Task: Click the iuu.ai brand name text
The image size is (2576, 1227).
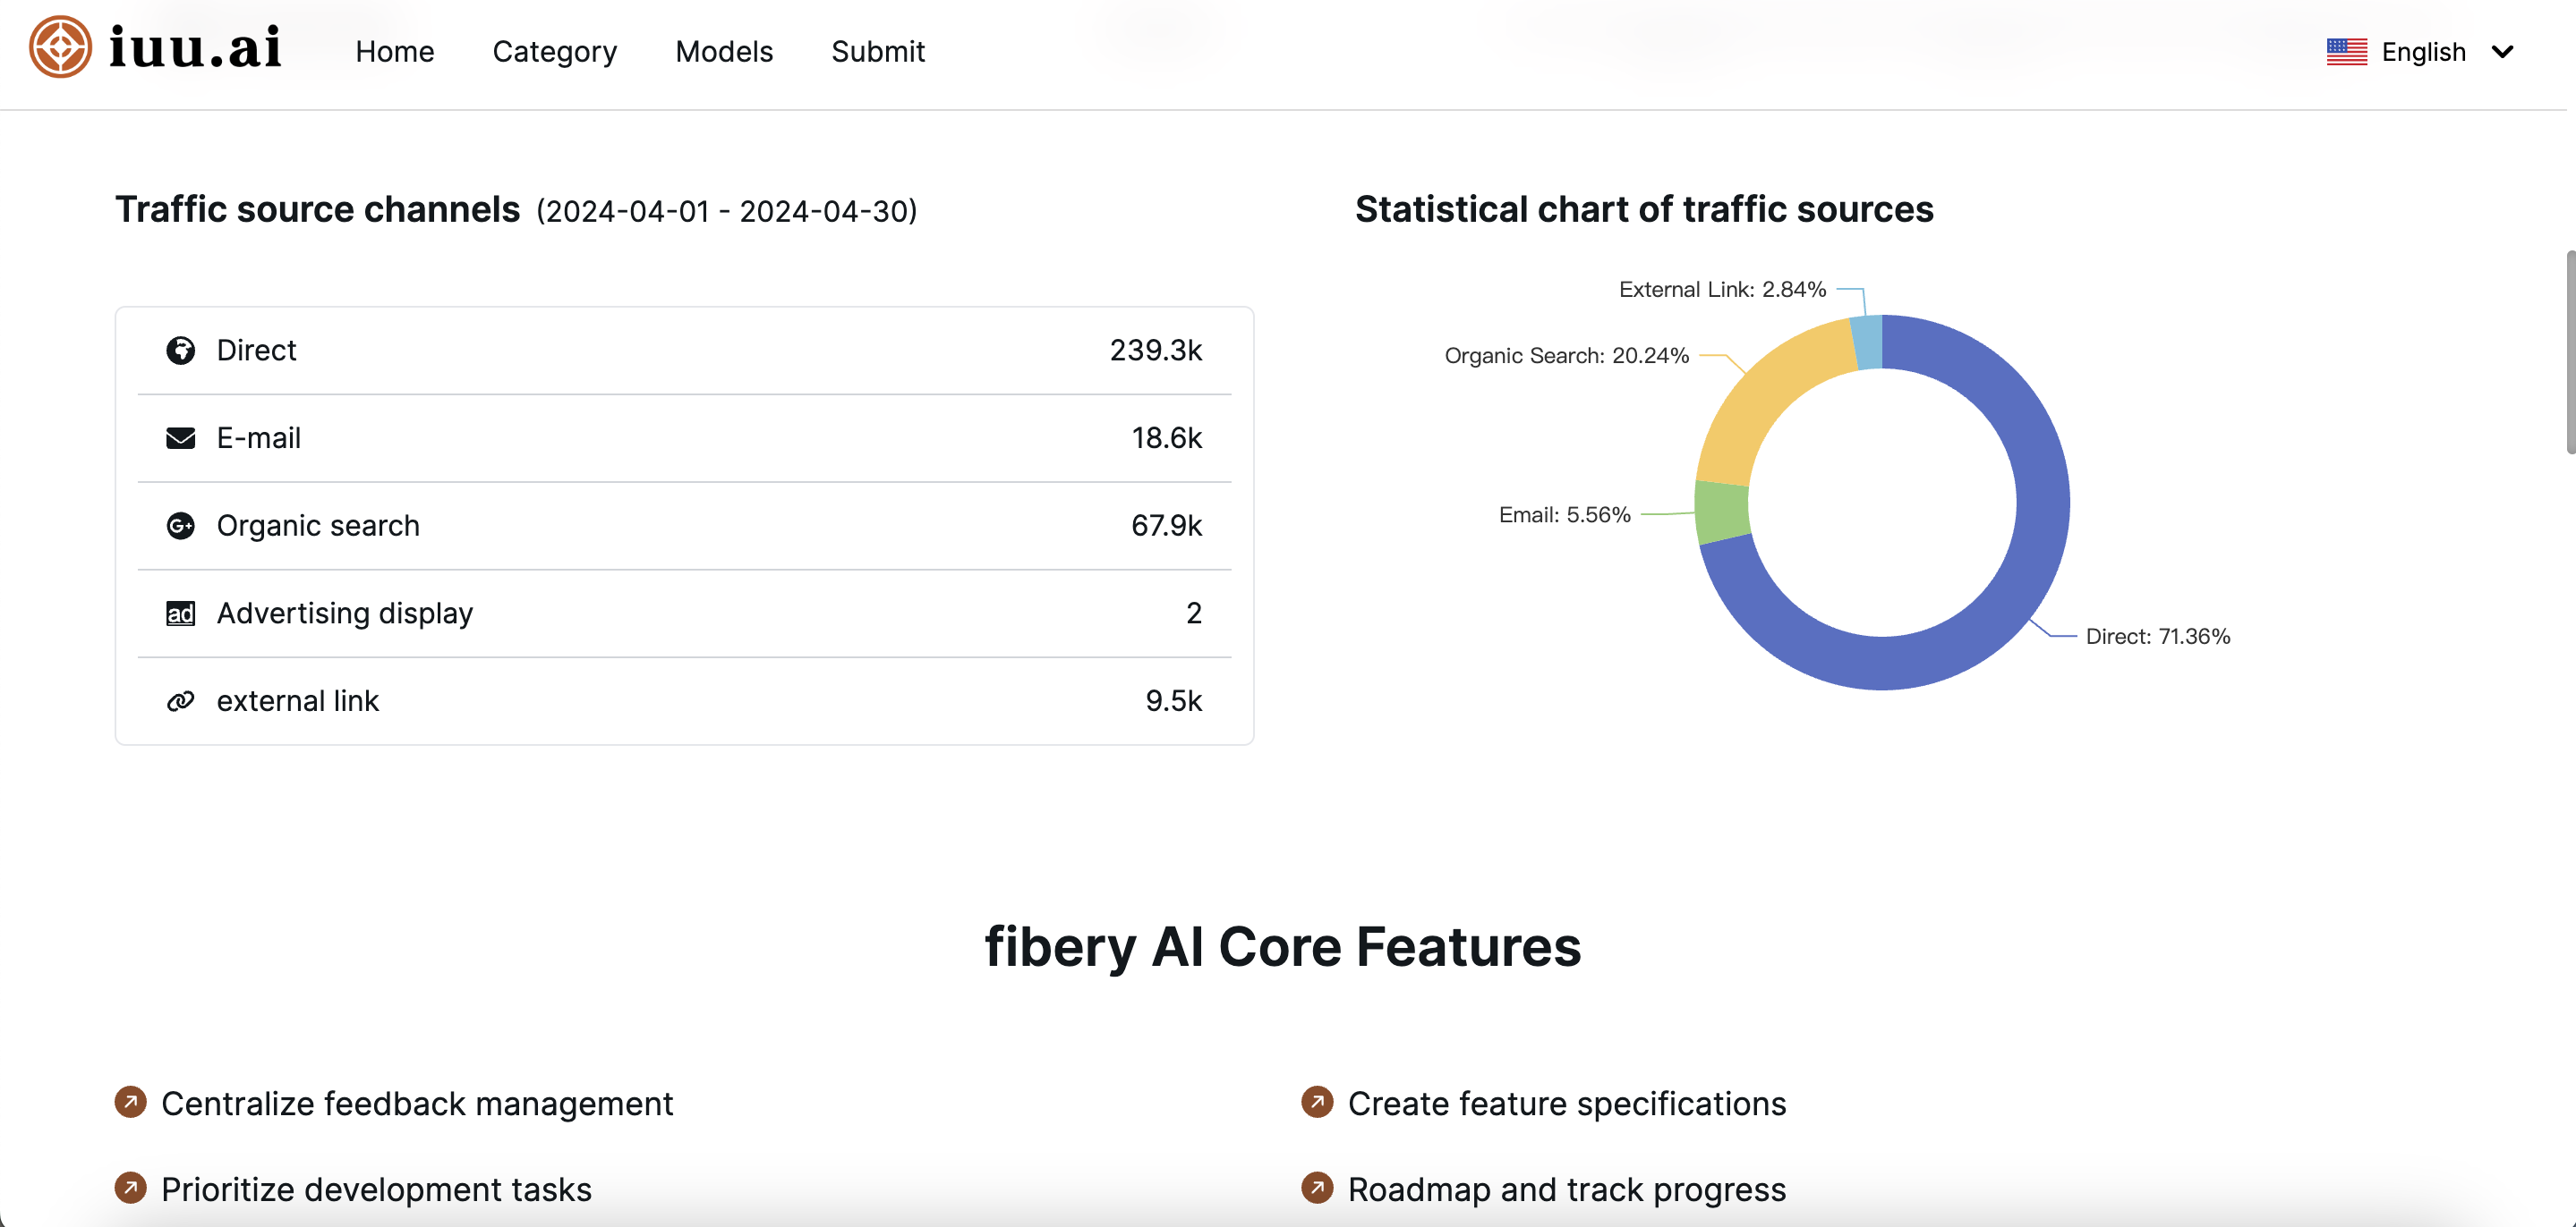Action: [195, 47]
